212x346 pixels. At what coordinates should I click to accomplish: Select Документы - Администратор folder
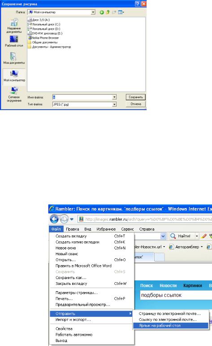[49, 47]
